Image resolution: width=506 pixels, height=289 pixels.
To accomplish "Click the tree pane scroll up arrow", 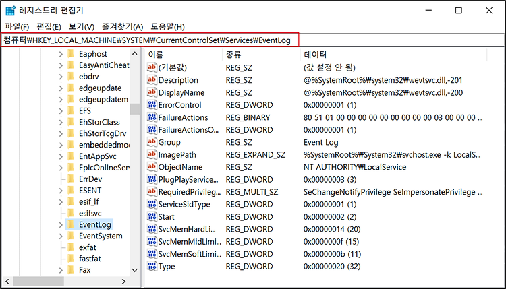I will pos(135,53).
